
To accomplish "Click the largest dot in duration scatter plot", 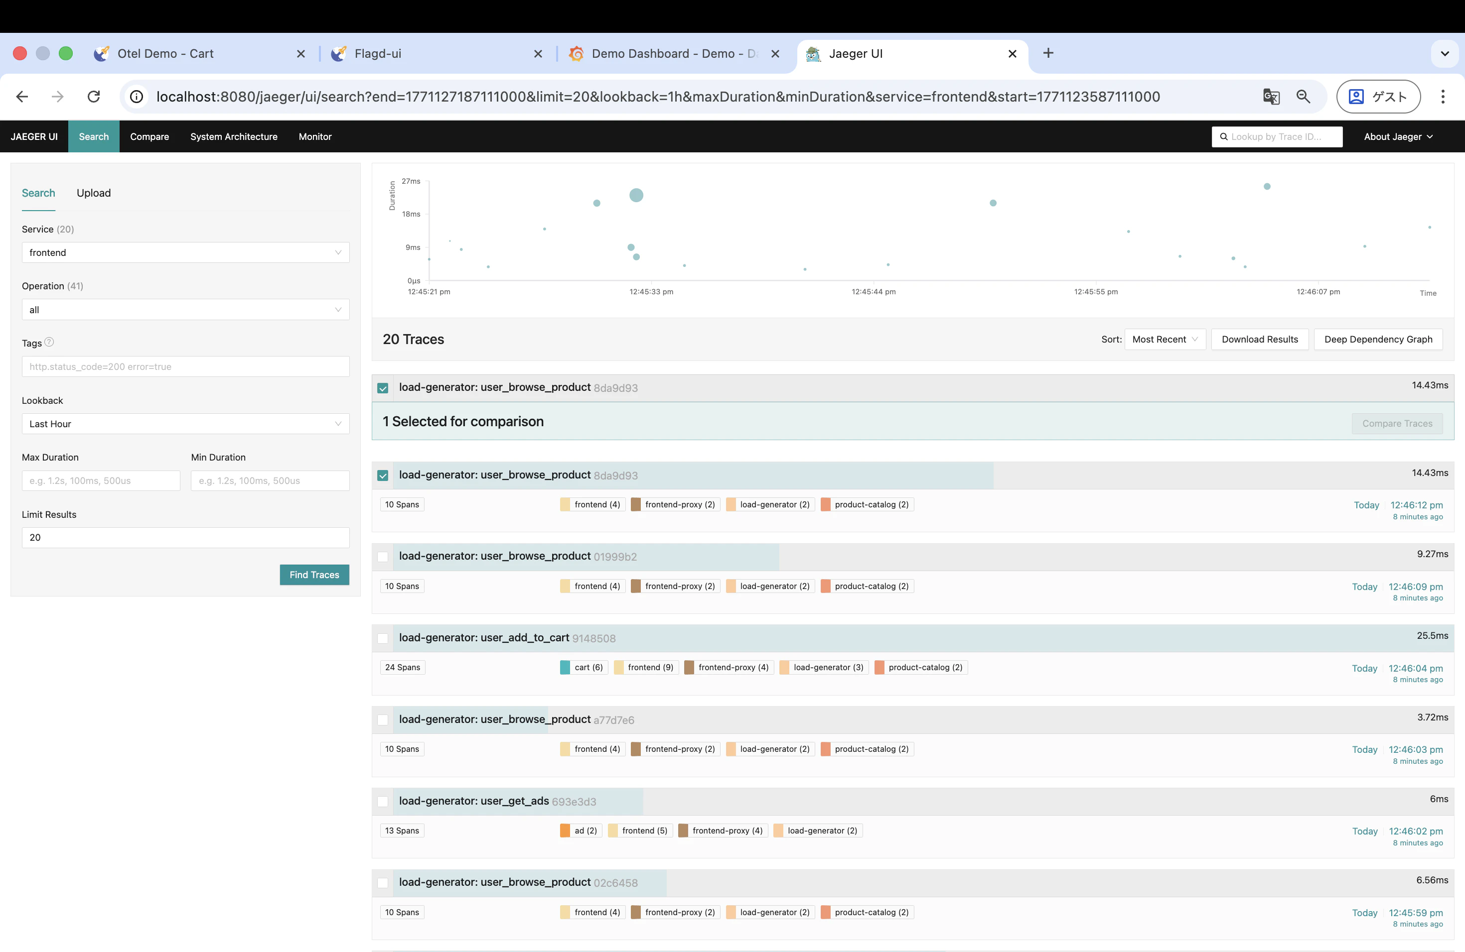I will coord(636,196).
